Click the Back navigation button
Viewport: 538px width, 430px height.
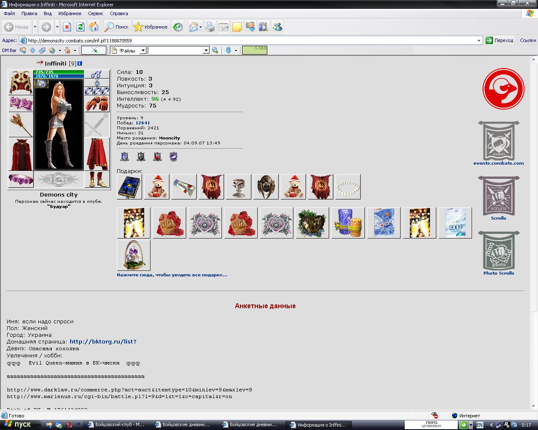16,27
